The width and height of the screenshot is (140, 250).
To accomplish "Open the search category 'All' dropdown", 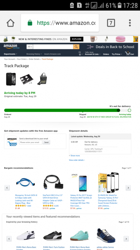I will point(30,47).
